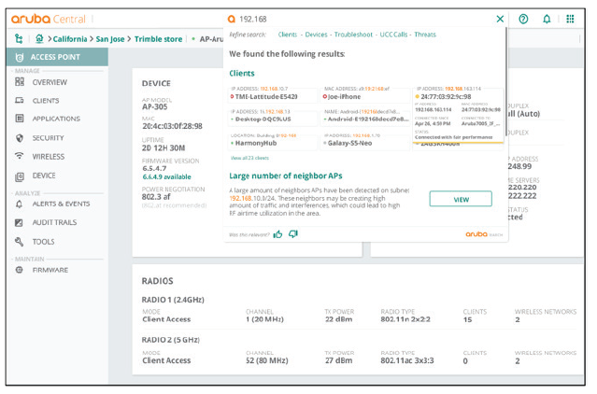
Task: Open the Clients sidebar item
Action: point(46,101)
